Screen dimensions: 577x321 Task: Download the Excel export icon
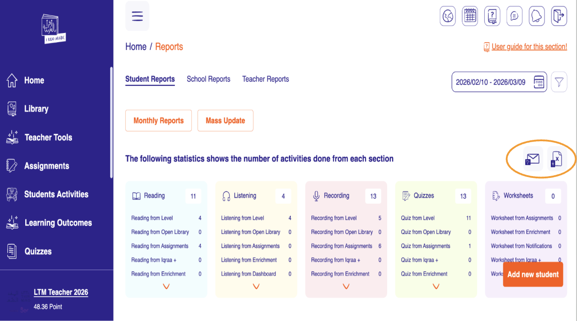(556, 160)
